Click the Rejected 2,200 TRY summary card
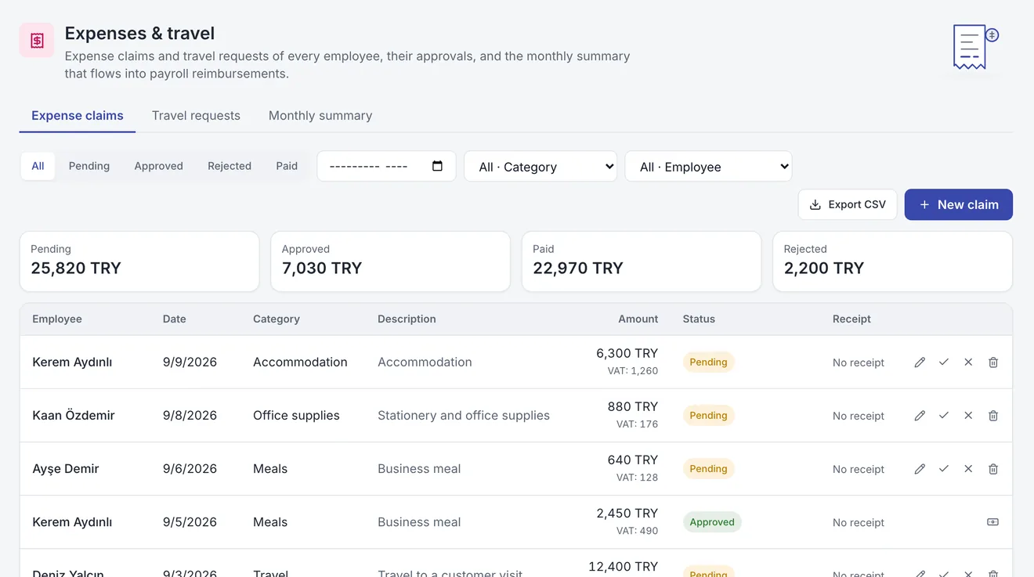 (892, 261)
